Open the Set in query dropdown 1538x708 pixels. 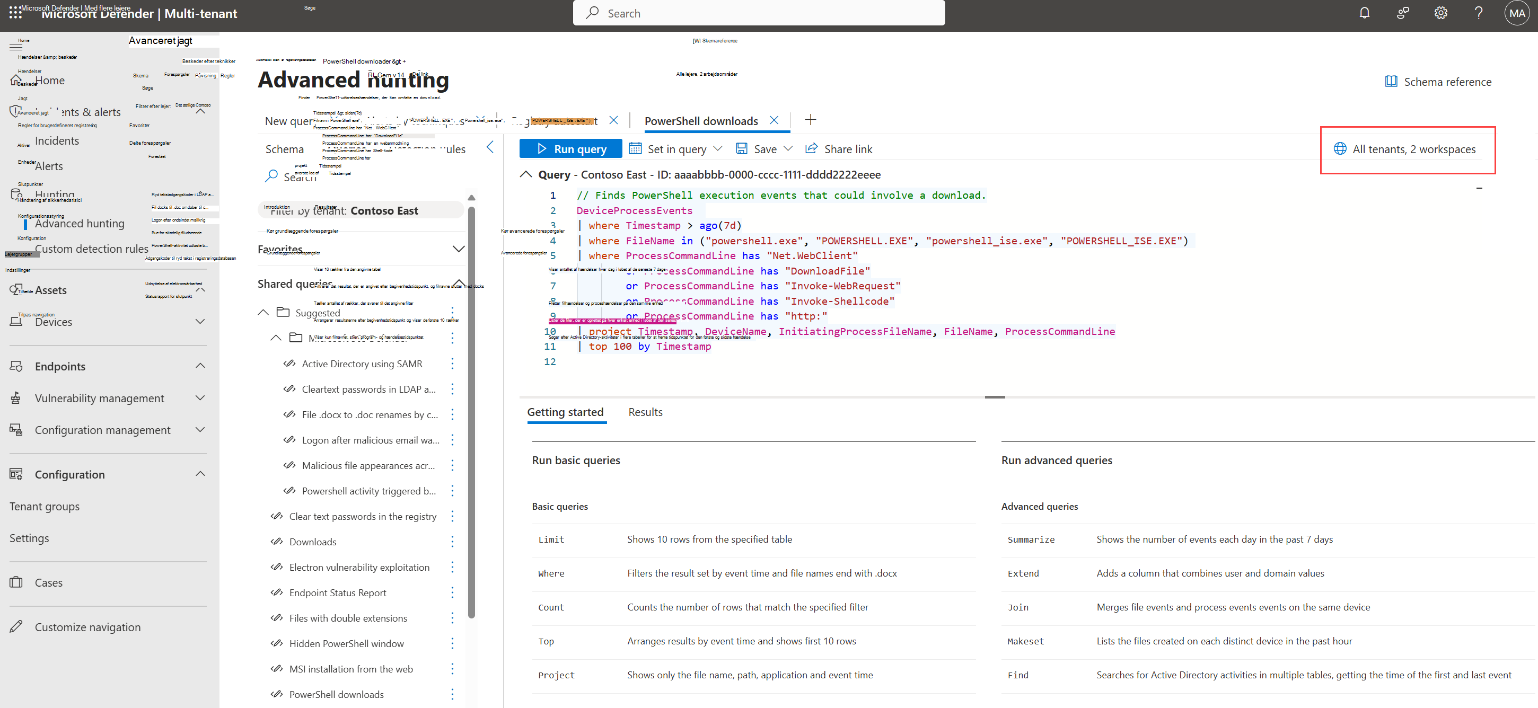[718, 148]
